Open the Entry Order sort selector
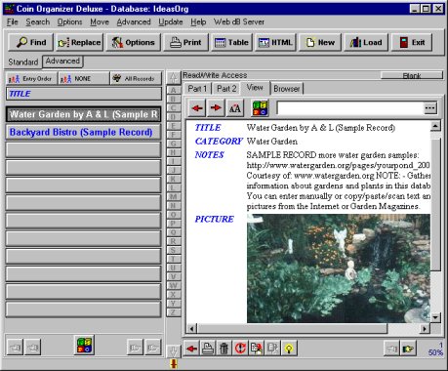448x371 pixels. coord(31,79)
